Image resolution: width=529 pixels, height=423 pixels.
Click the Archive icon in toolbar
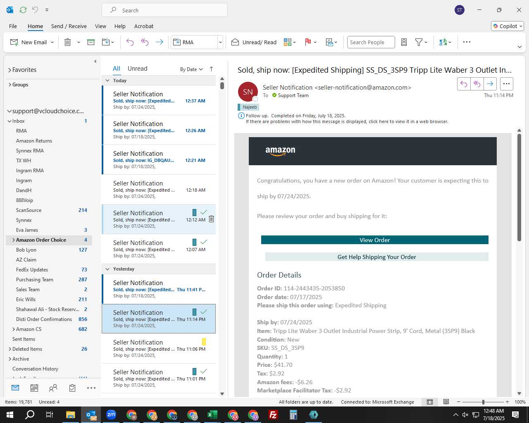[x=91, y=42]
